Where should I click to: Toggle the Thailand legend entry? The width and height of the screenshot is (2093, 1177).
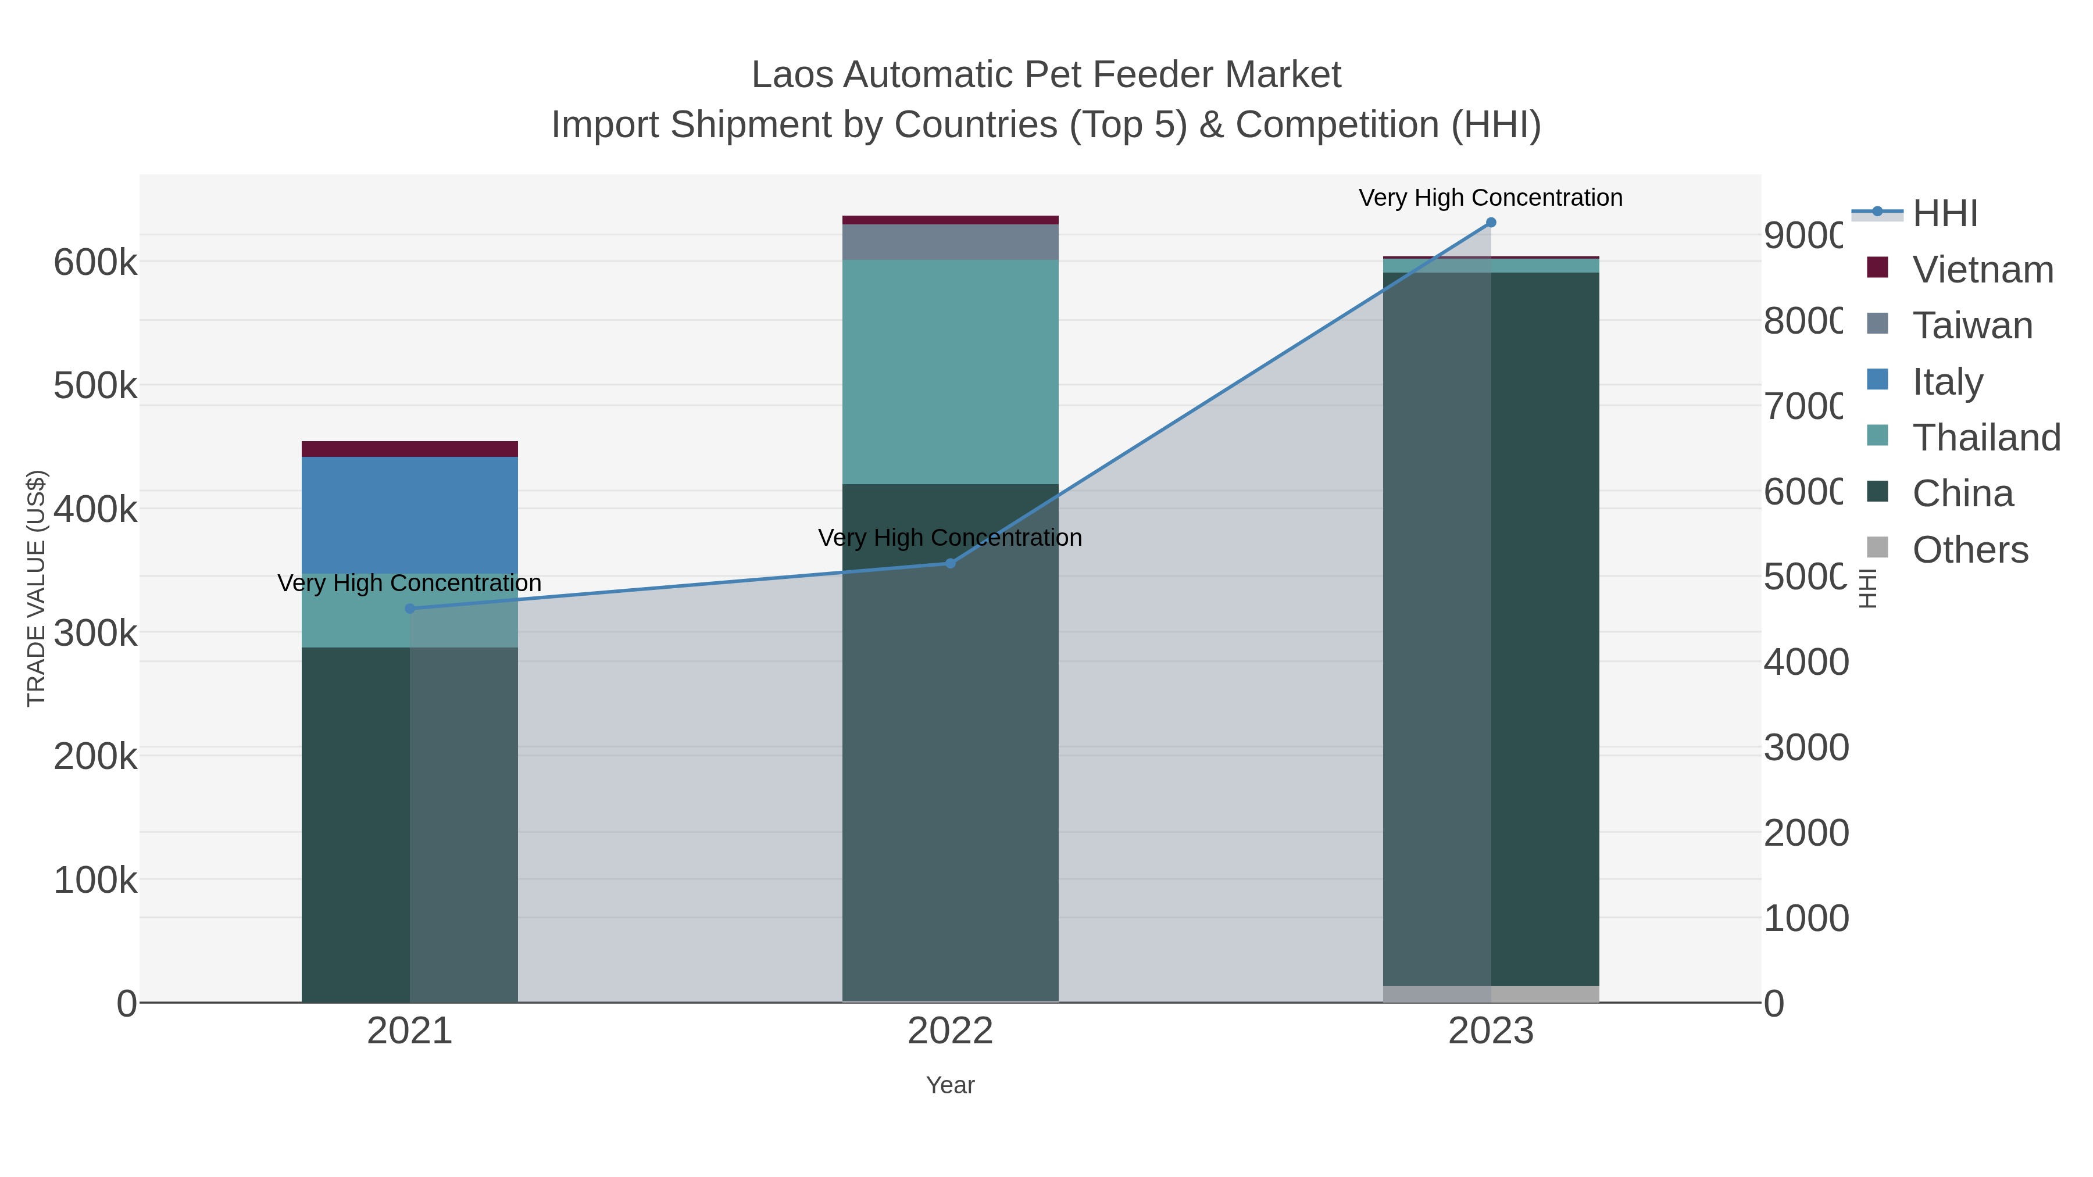click(1963, 438)
